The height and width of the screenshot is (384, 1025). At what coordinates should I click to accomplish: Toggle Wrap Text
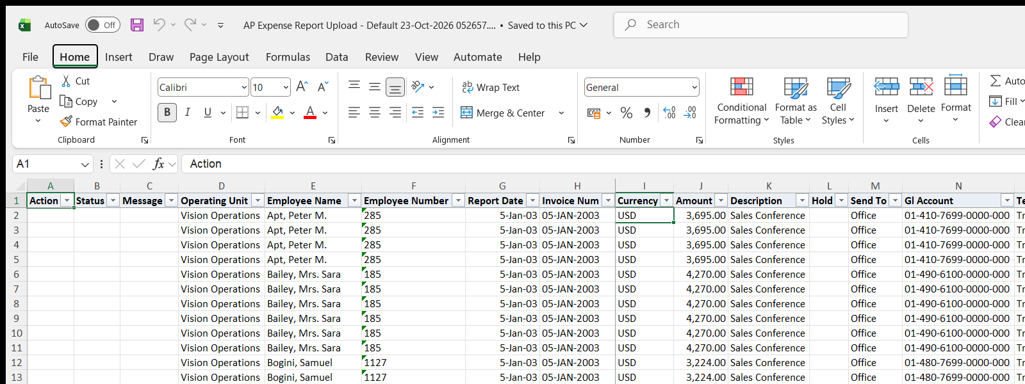[x=491, y=87]
